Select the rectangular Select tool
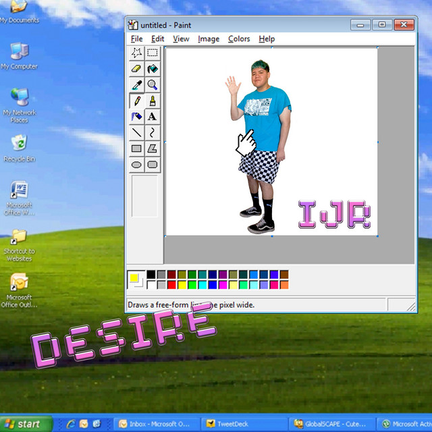This screenshot has height=432, width=432. [153, 53]
